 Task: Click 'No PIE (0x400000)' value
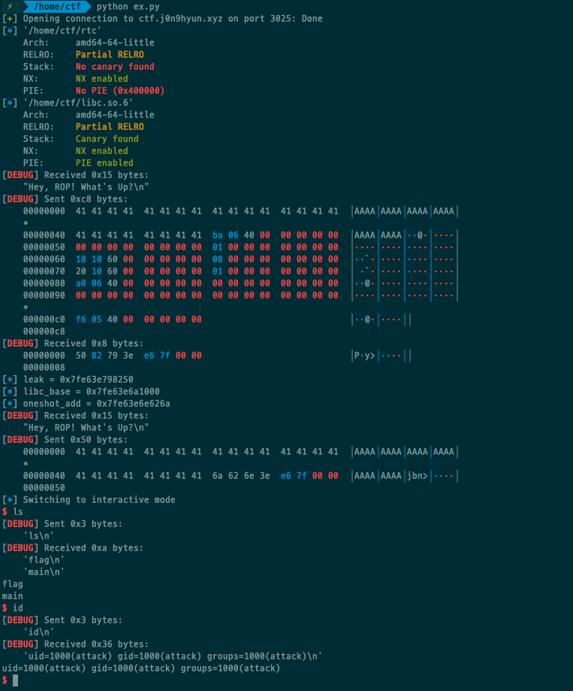point(119,91)
